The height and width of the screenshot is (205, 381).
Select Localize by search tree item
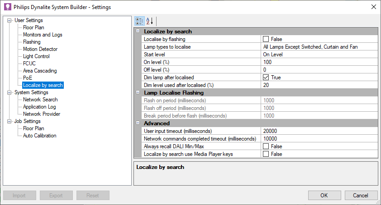(x=43, y=85)
